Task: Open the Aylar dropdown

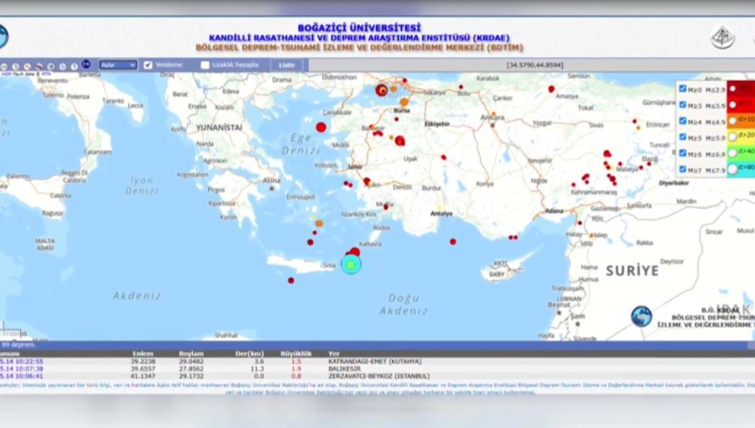Action: click(117, 65)
